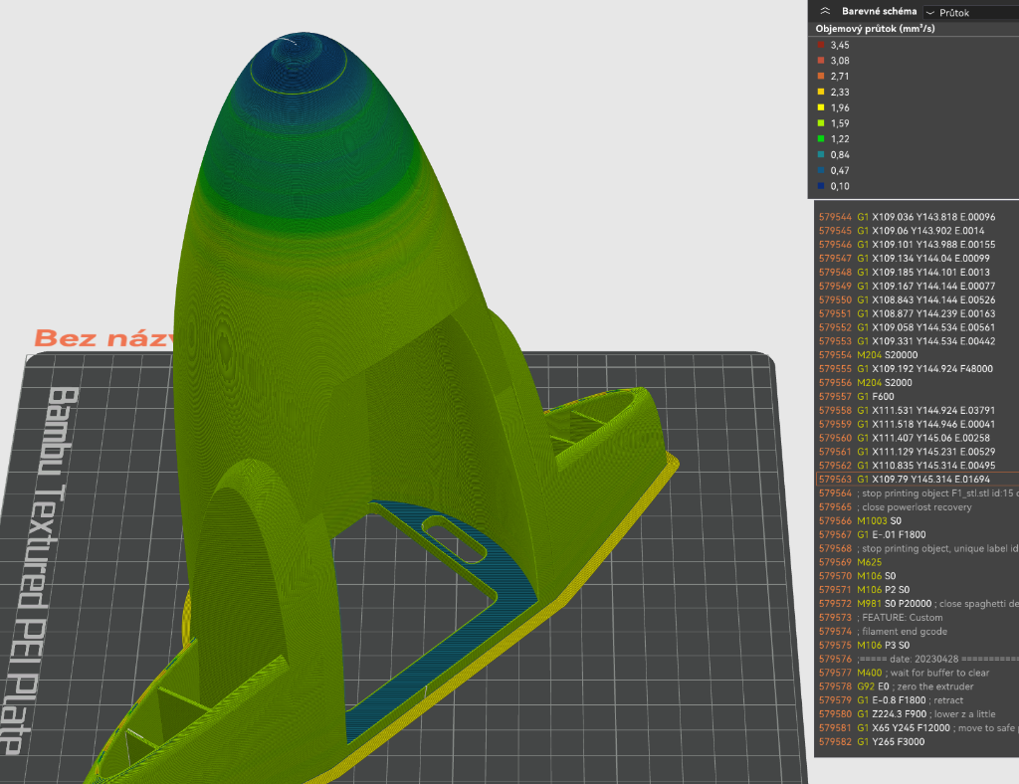Click the 3,08 flow legend swatch
This screenshot has height=784, width=1019.
(821, 61)
